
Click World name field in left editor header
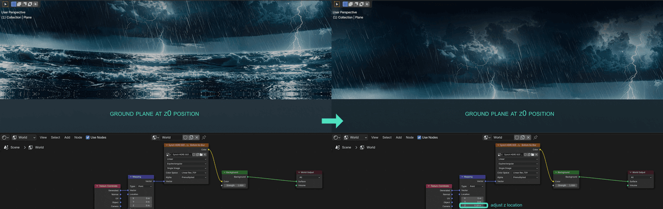click(x=171, y=137)
